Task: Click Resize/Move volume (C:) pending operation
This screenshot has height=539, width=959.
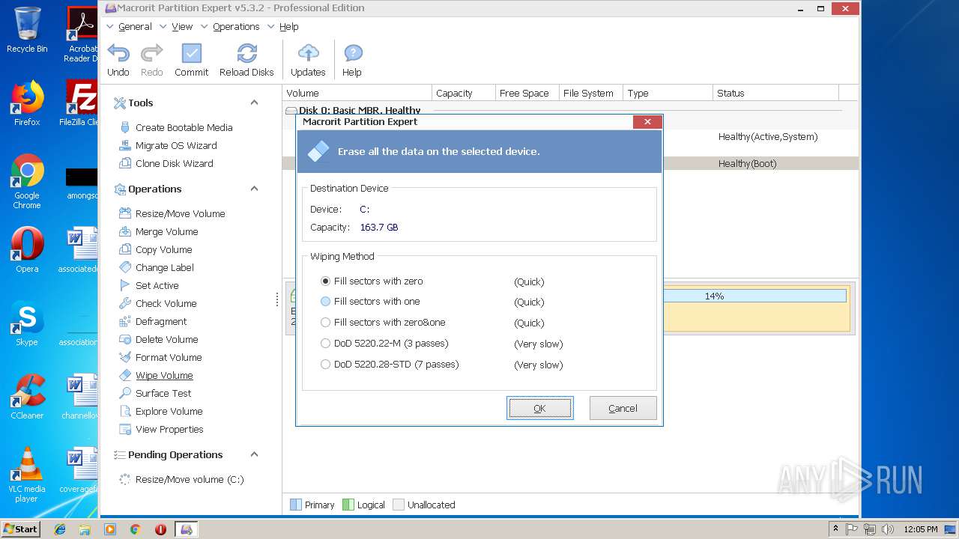Action: tap(190, 479)
